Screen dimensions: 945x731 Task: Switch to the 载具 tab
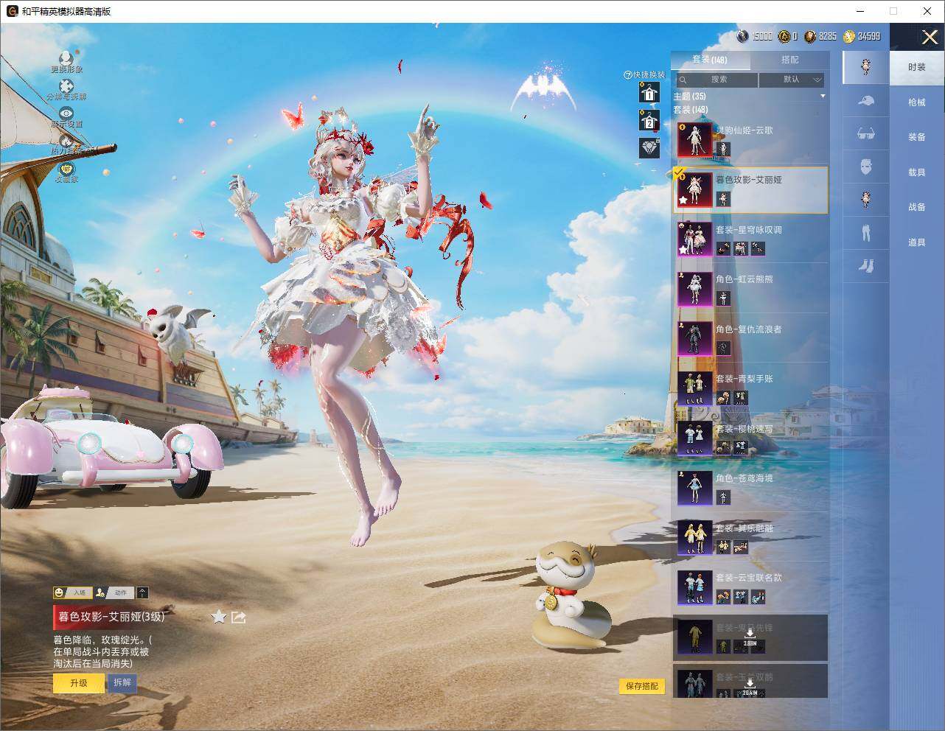pos(917,172)
